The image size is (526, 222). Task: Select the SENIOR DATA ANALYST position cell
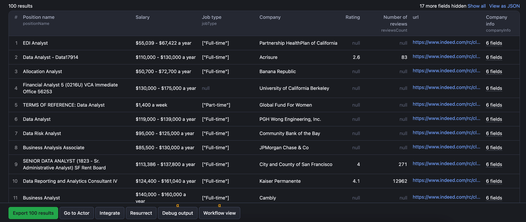(64, 164)
